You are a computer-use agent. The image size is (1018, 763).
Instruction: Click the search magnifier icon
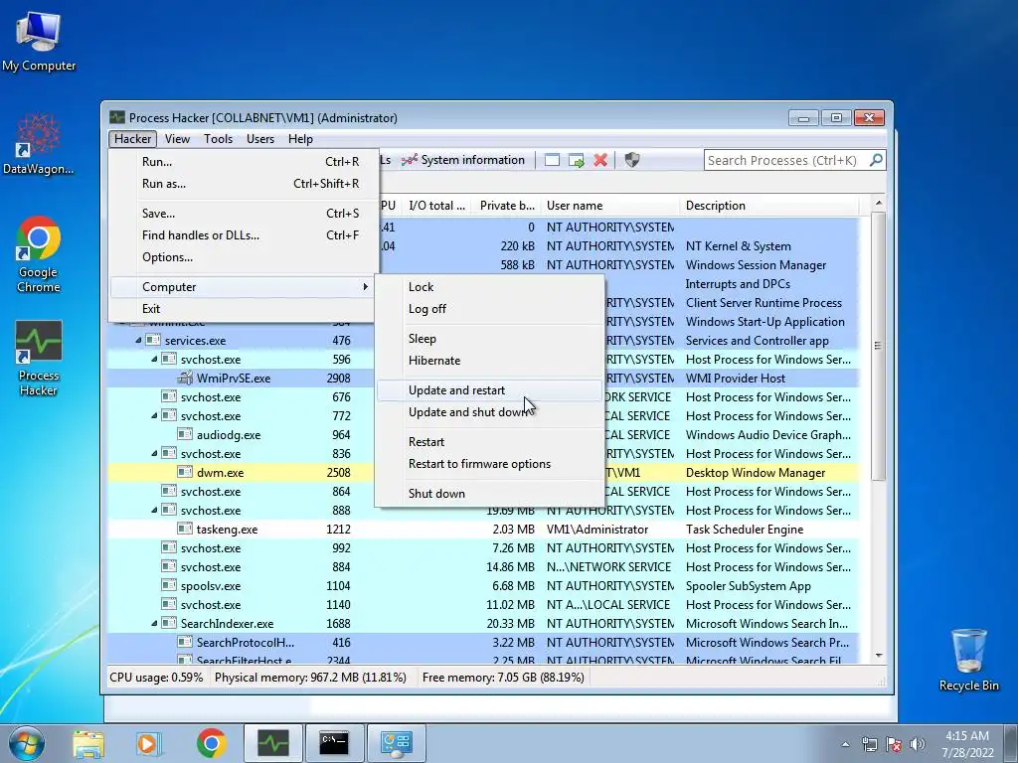click(876, 160)
